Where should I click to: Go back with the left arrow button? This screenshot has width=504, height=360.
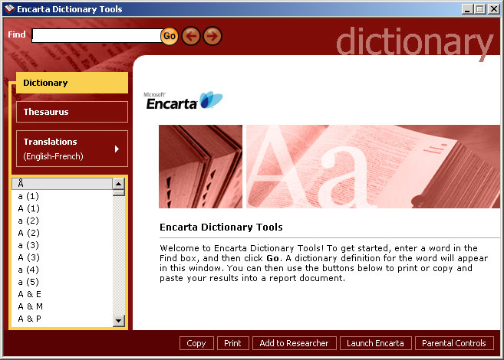(x=191, y=35)
